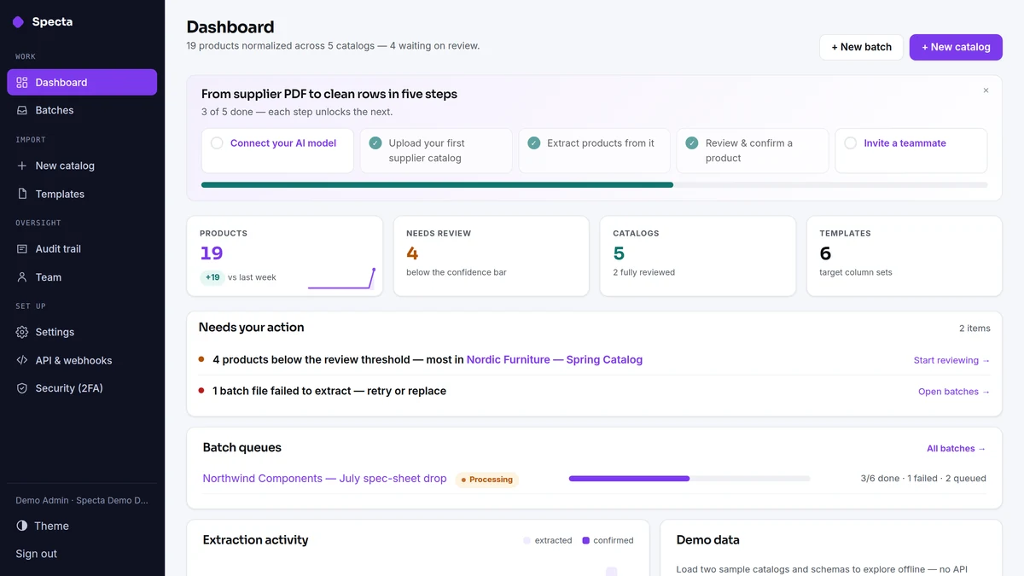Click the Processing status badge
Screen dimensions: 1024x576
point(487,480)
